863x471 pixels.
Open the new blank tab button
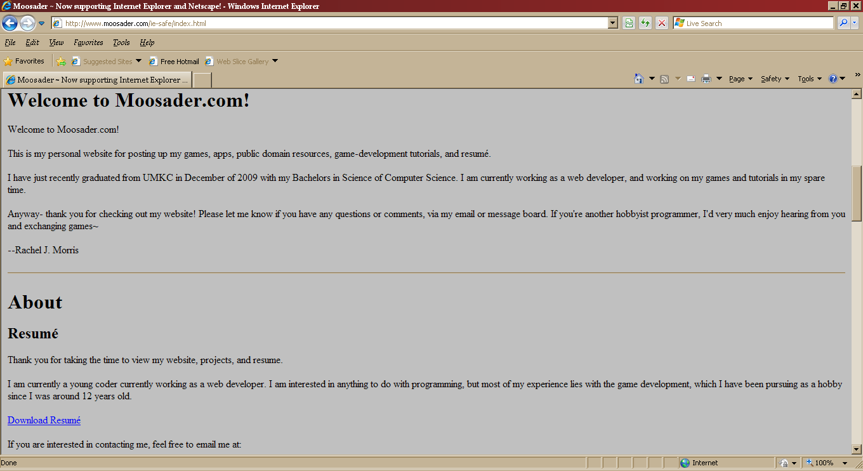tap(202, 80)
